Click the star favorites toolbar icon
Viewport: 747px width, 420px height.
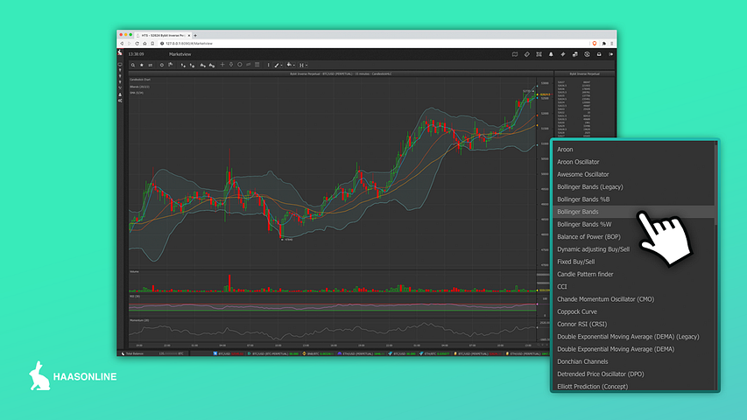point(142,66)
